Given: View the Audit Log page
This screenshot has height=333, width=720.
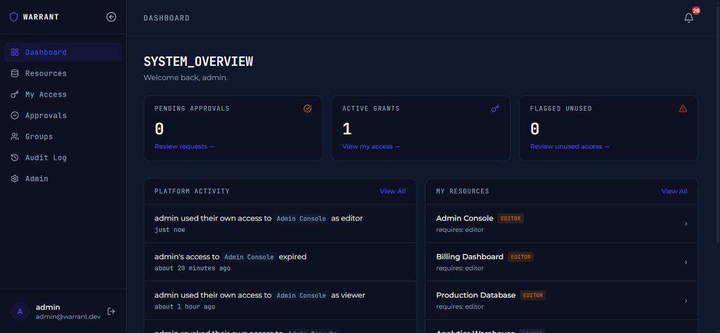Looking at the screenshot, I should [x=63, y=158].
